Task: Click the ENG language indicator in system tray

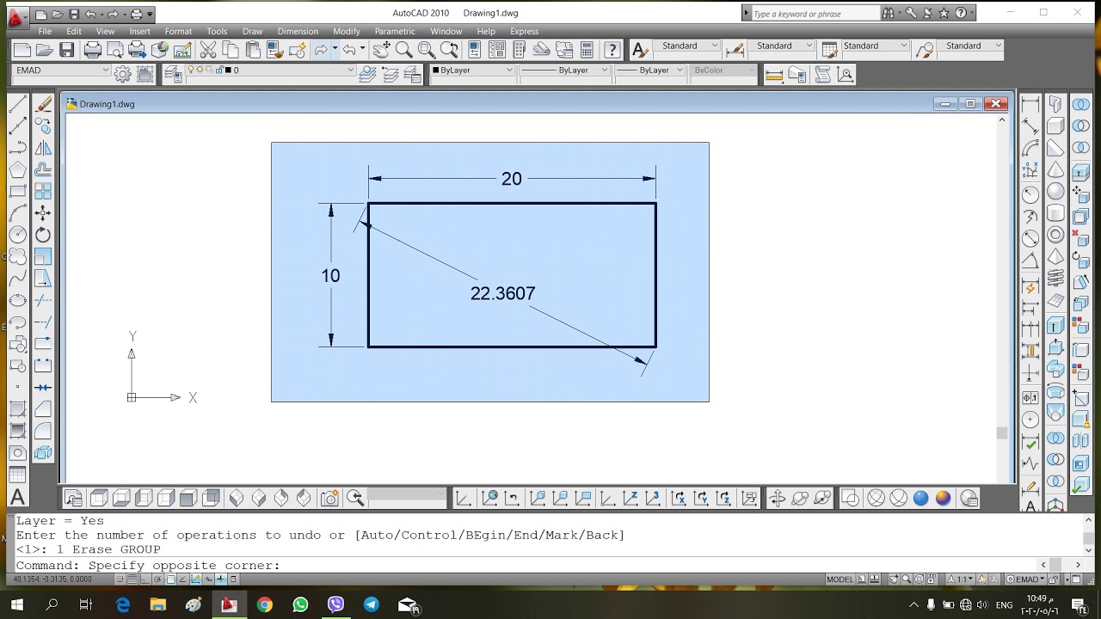Action: pyautogui.click(x=1004, y=605)
